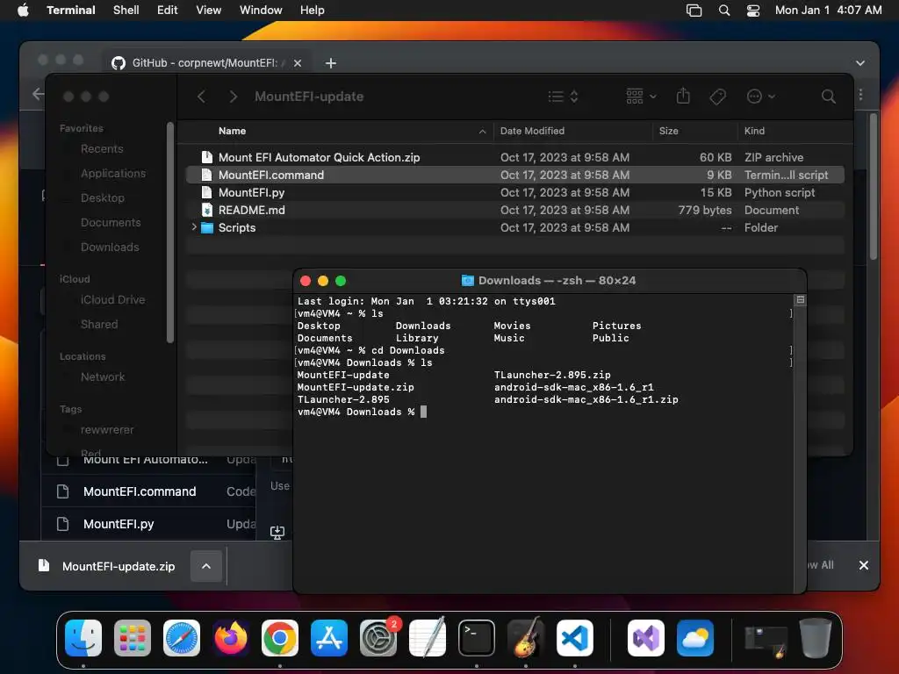
Task: Open Applications in Finder sidebar
Action: coord(113,173)
